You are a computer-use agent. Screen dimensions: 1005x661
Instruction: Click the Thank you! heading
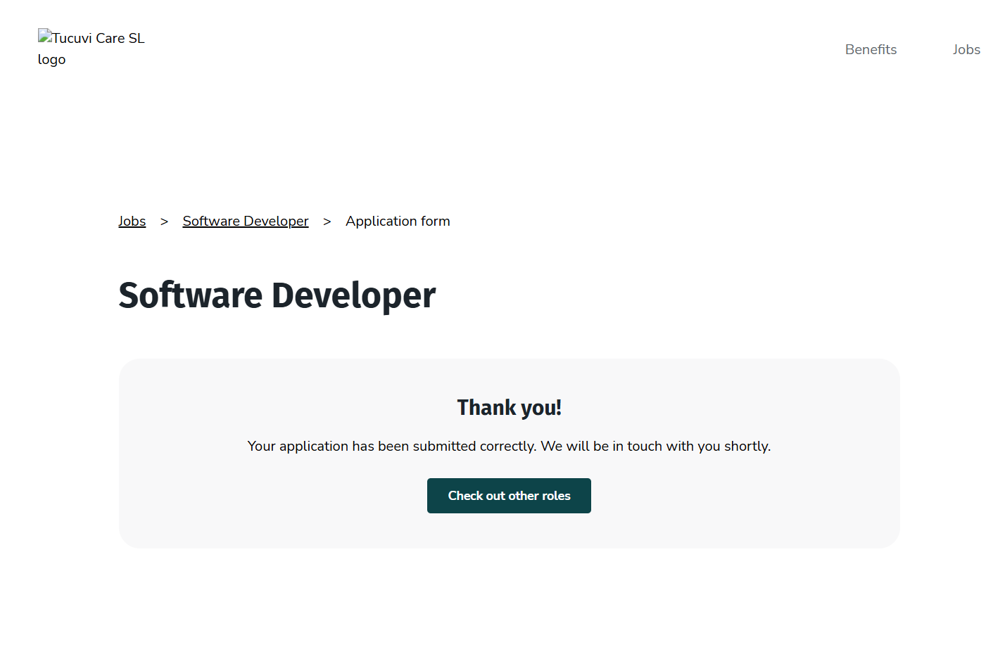click(509, 408)
